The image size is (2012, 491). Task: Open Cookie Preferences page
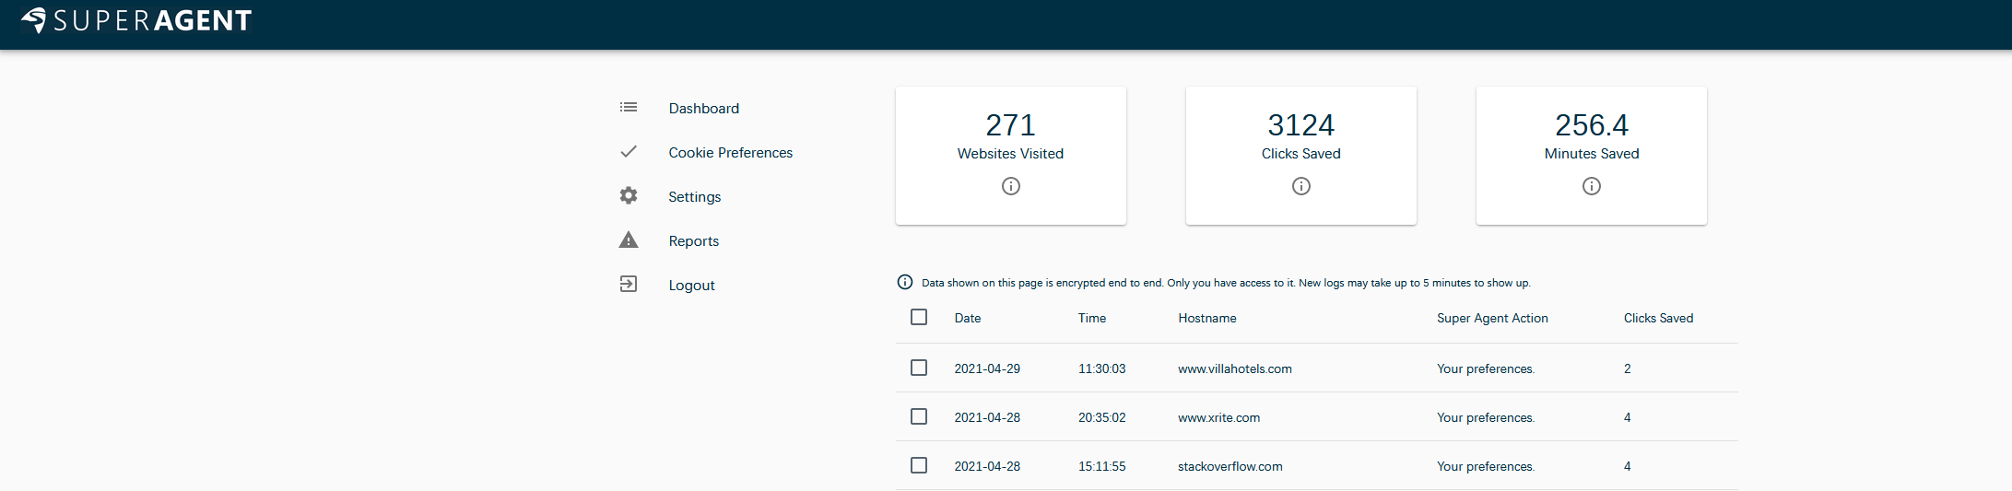(x=731, y=153)
